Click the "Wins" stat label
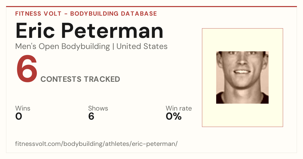The height and width of the screenshot is (159, 303). pos(23,109)
